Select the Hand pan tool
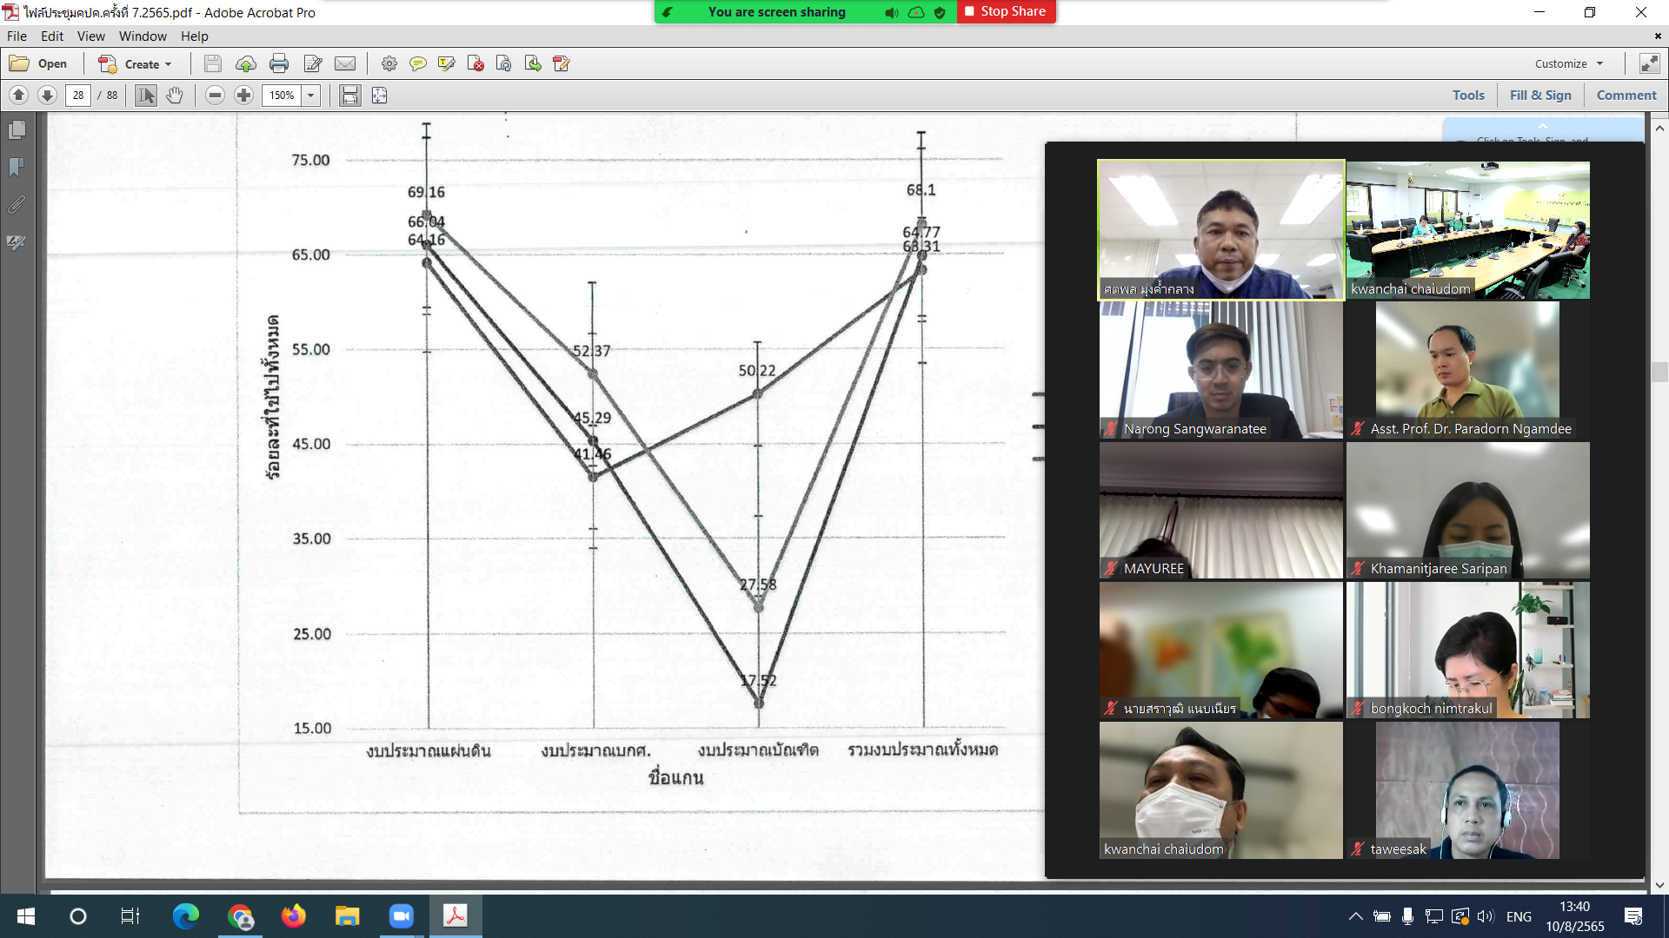This screenshot has width=1669, height=938. pyautogui.click(x=175, y=96)
